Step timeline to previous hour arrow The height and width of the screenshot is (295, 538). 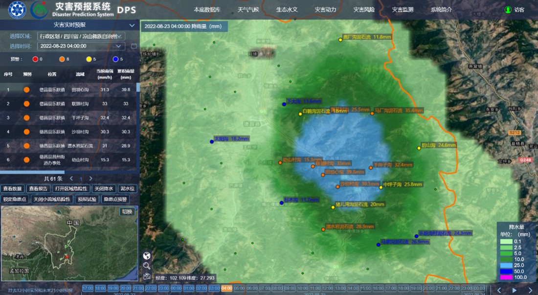[x=499, y=290]
